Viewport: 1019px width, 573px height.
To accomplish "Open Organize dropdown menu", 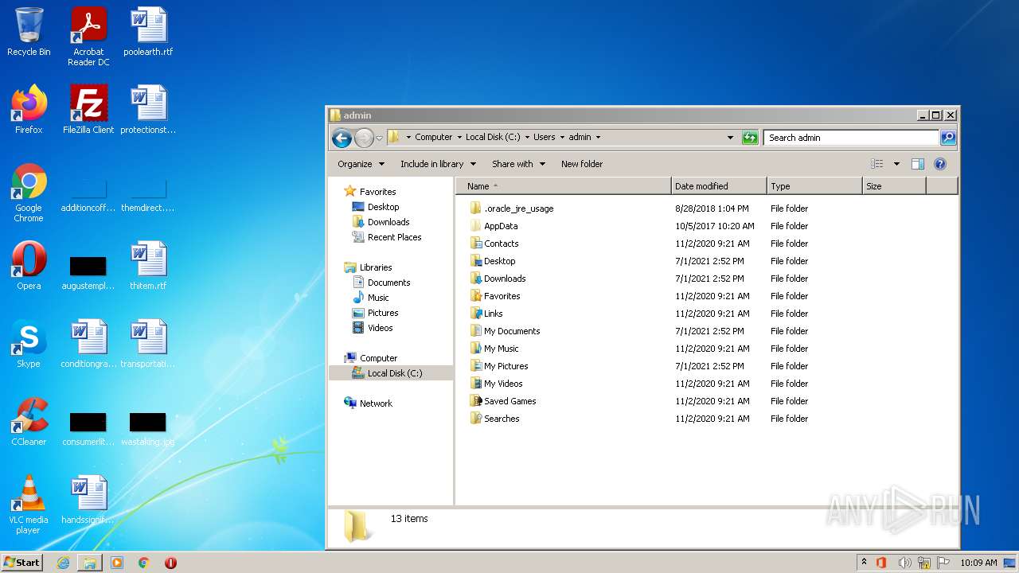I will [361, 164].
